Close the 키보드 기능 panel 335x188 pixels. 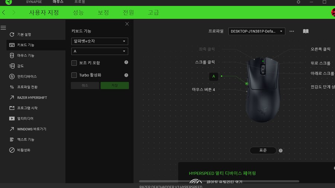[127, 24]
